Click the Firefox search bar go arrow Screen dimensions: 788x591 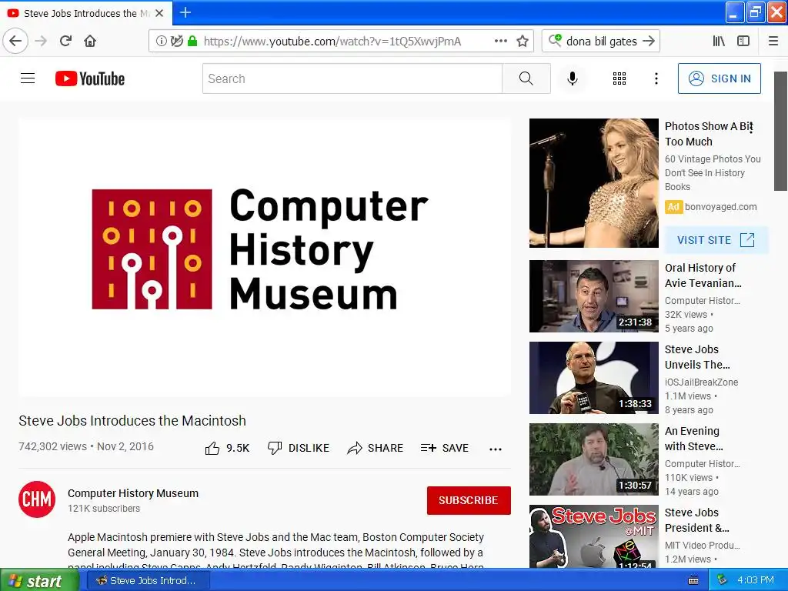click(x=649, y=41)
